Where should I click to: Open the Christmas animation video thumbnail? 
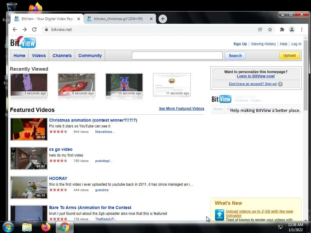pos(29,129)
